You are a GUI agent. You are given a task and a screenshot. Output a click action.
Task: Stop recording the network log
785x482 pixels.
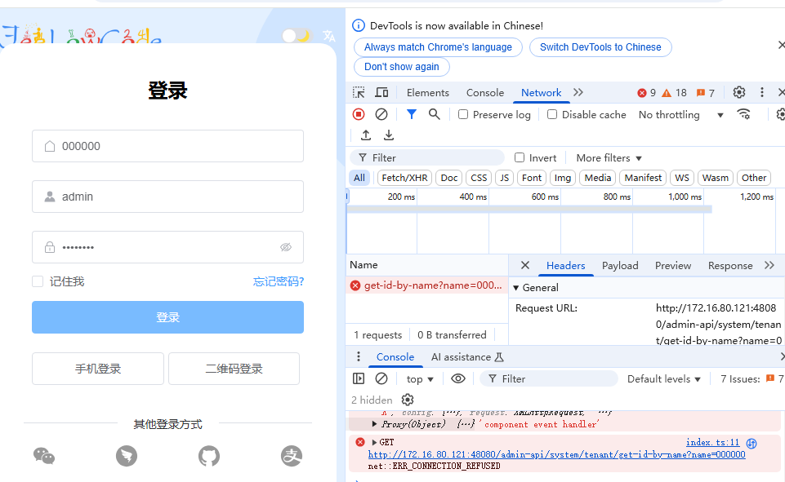(x=358, y=114)
